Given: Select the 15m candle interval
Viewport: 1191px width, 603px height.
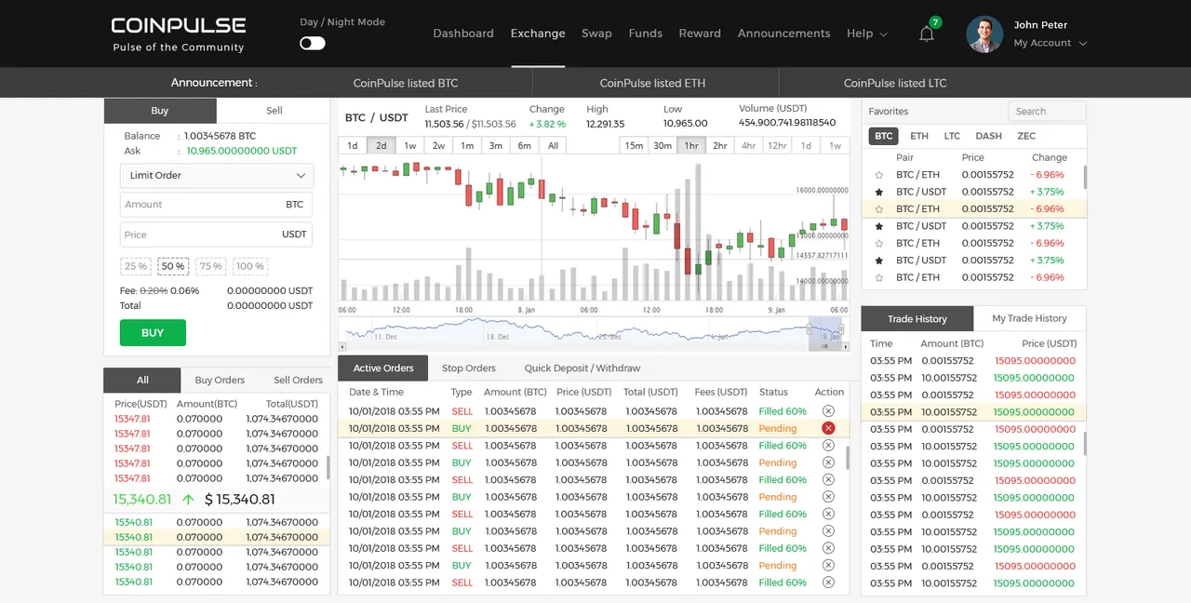Looking at the screenshot, I should tap(634, 145).
